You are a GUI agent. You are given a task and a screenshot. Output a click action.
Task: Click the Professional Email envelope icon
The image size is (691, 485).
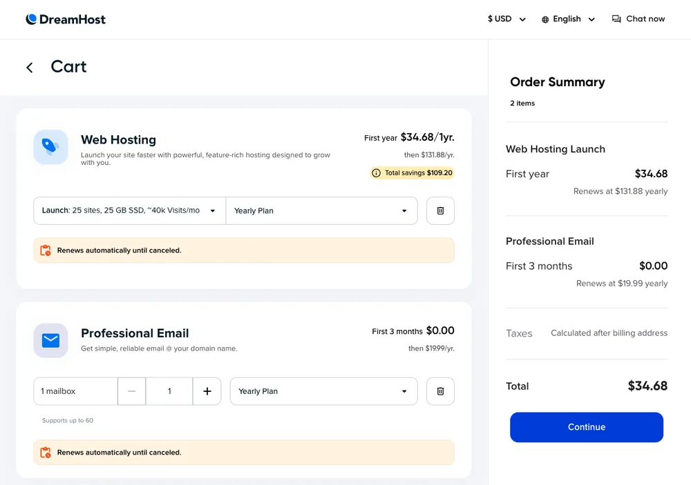tap(50, 340)
